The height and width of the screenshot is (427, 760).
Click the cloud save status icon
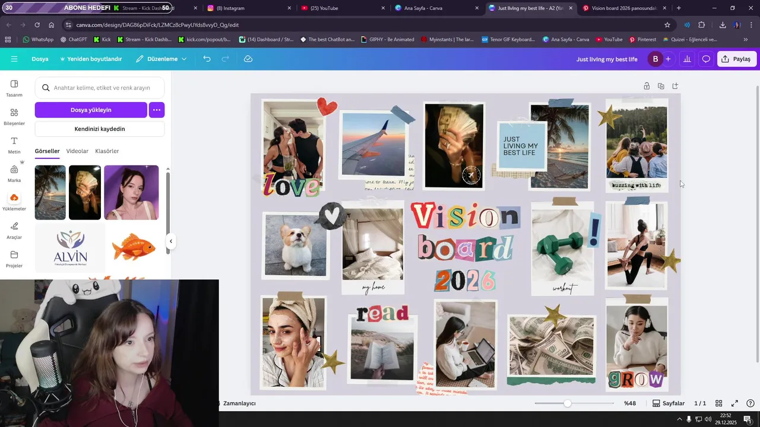pos(248,59)
